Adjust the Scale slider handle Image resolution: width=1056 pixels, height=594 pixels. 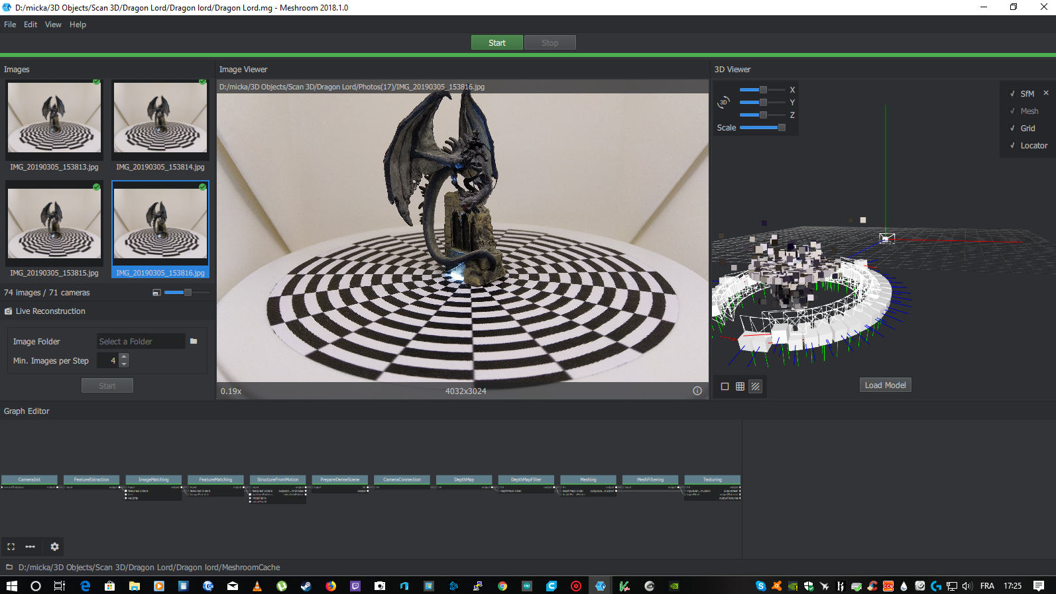click(x=782, y=128)
